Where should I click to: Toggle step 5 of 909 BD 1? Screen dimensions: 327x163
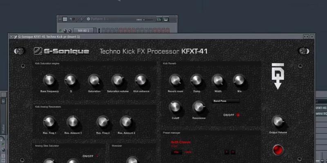pos(121,31)
